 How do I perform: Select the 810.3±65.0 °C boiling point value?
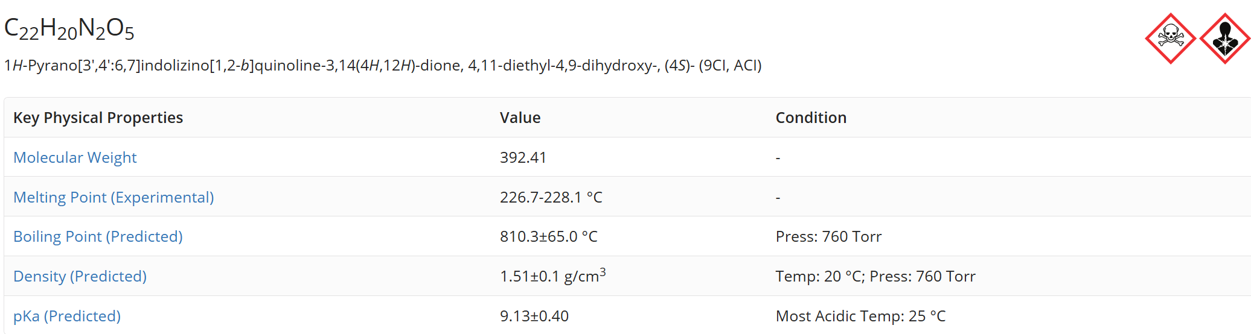pyautogui.click(x=549, y=236)
